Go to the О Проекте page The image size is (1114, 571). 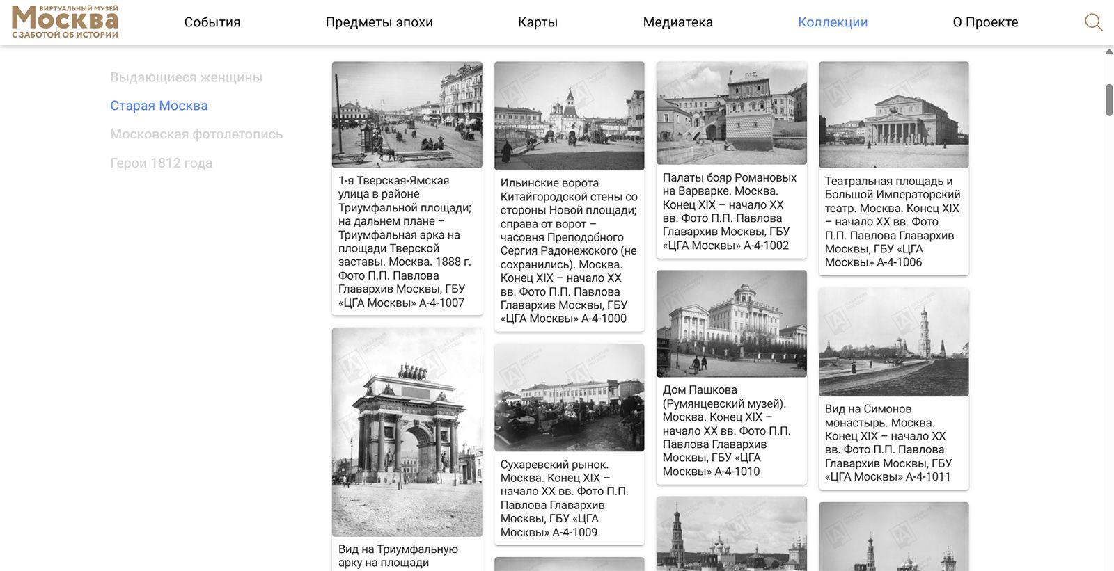pyautogui.click(x=985, y=22)
